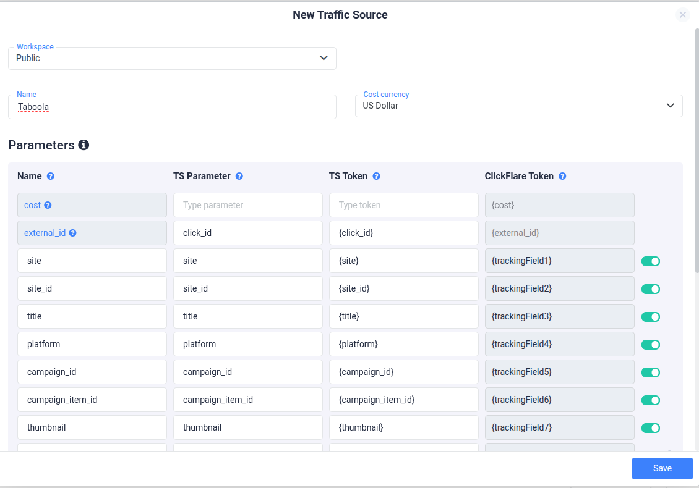This screenshot has width=699, height=488.
Task: Click the {trackingField1} ClickFlare Token field
Action: [x=559, y=261]
